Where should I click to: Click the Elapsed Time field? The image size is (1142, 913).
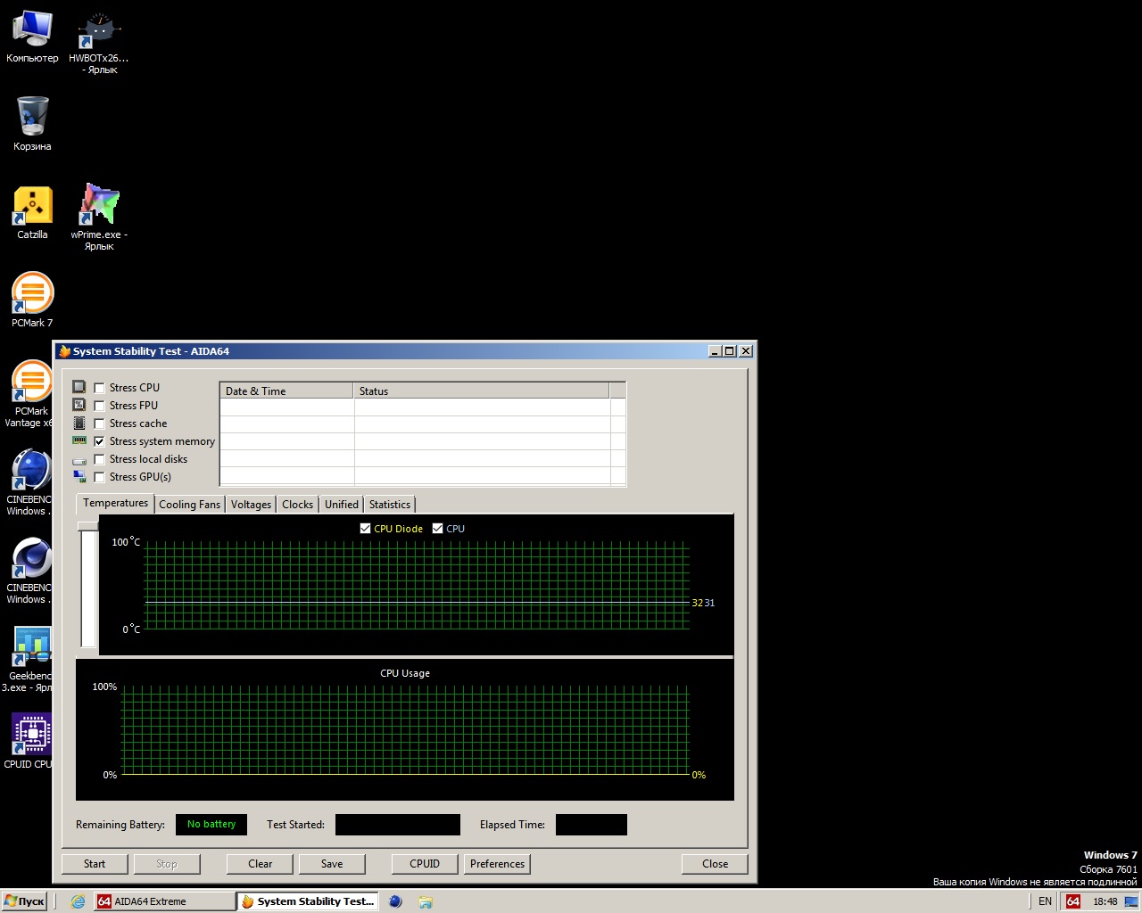pyautogui.click(x=592, y=825)
